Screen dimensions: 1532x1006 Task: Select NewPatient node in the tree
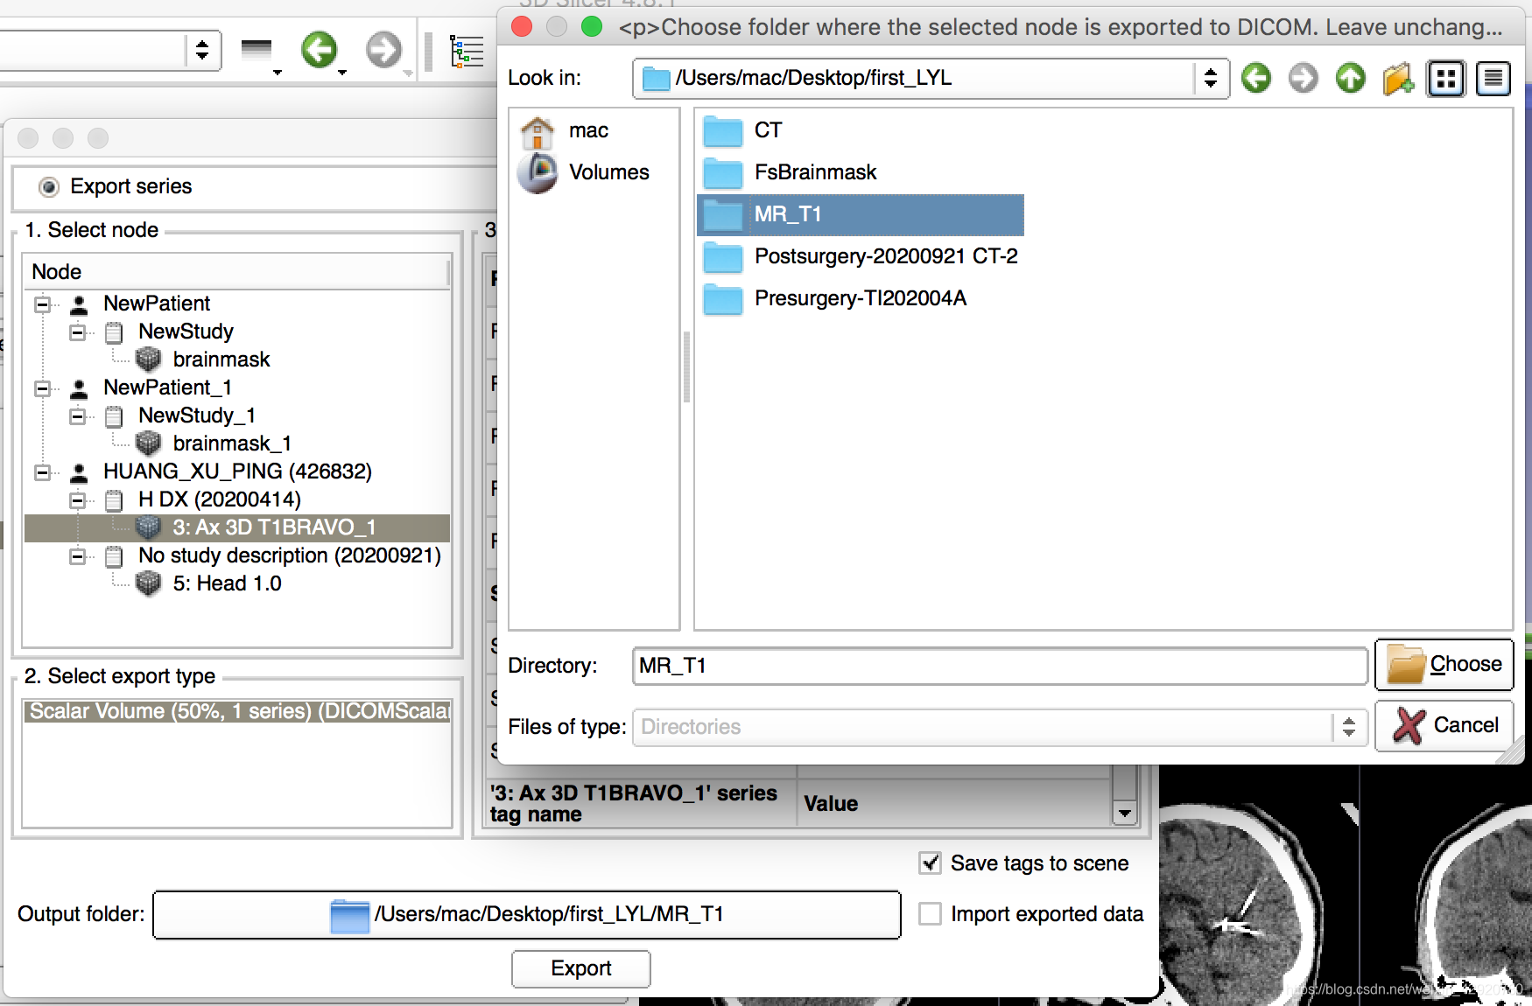(157, 304)
